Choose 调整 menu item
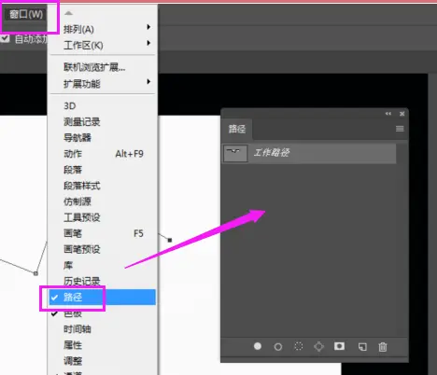 103,361
